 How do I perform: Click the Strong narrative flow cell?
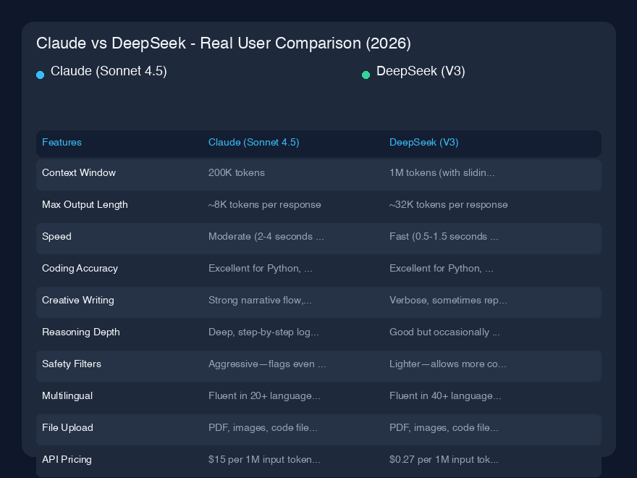coord(260,300)
